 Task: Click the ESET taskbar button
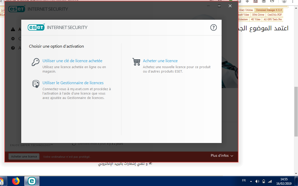click(x=32, y=181)
